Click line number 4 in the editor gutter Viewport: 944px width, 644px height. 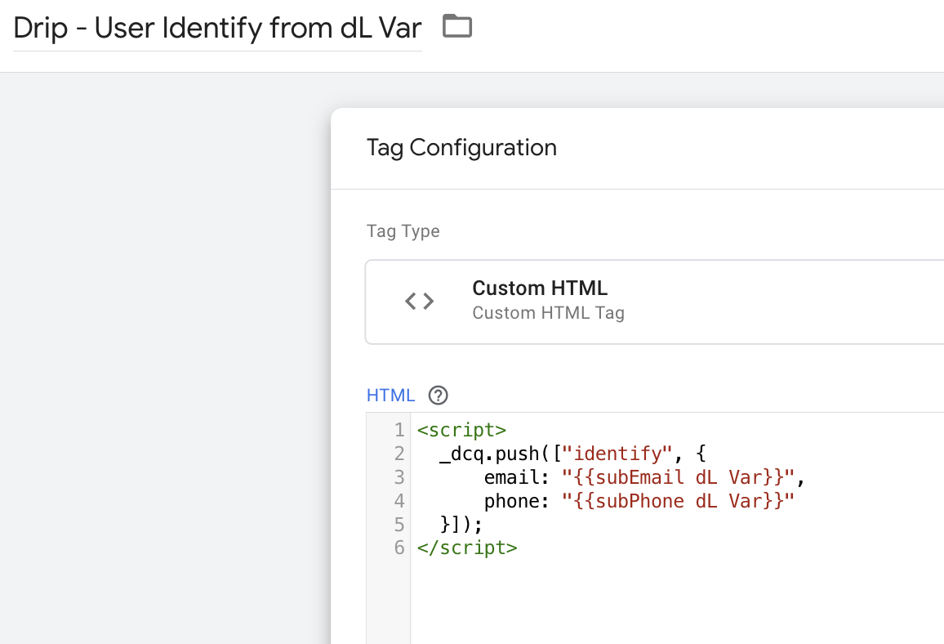pyautogui.click(x=399, y=501)
